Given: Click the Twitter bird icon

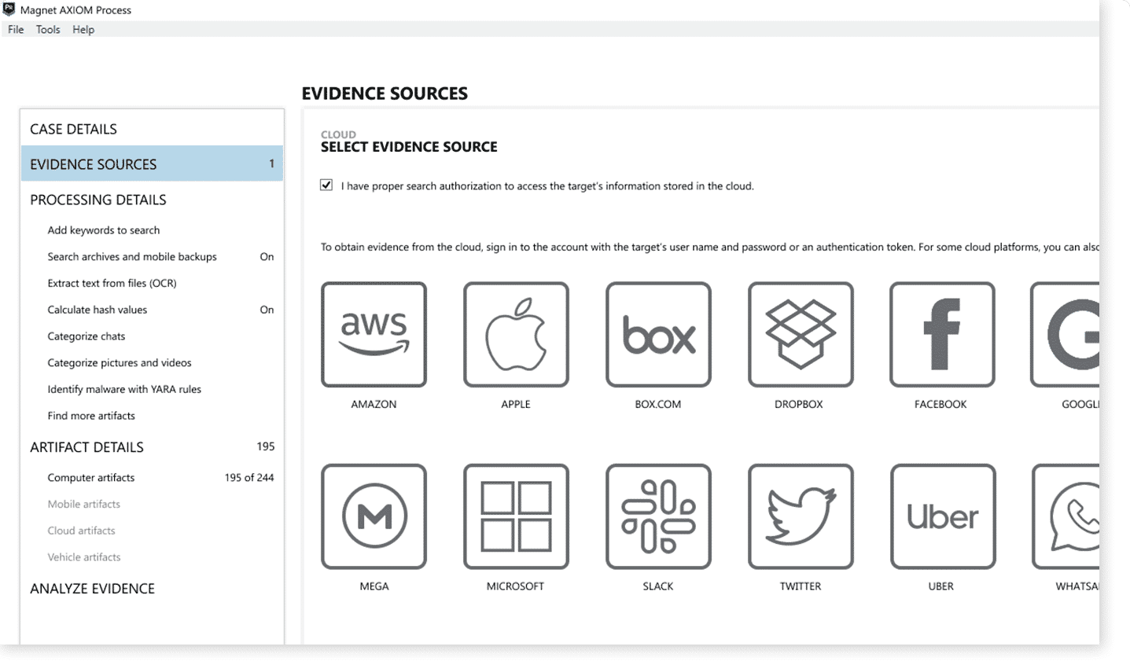Looking at the screenshot, I should pos(801,516).
